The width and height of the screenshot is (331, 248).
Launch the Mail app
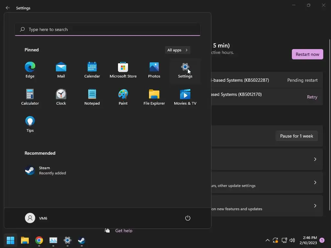pyautogui.click(x=61, y=70)
